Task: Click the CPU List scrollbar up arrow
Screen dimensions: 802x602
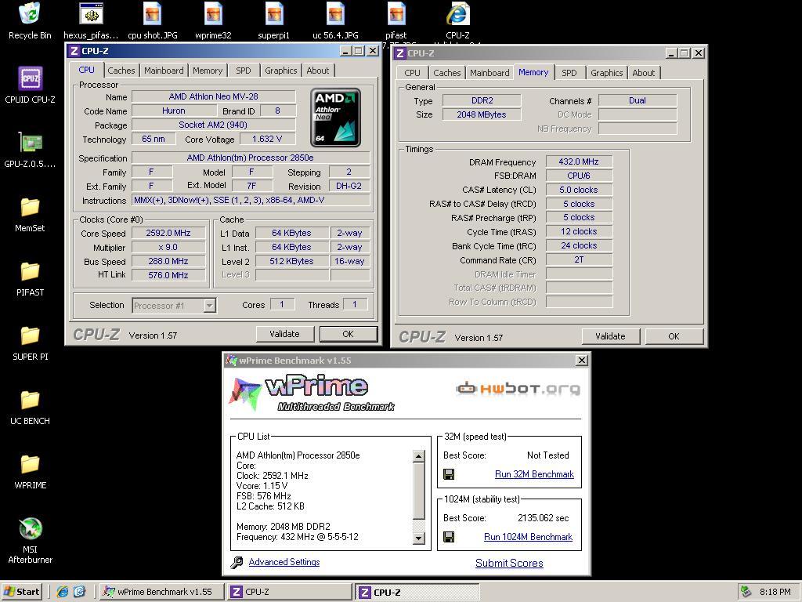Action: (418, 456)
